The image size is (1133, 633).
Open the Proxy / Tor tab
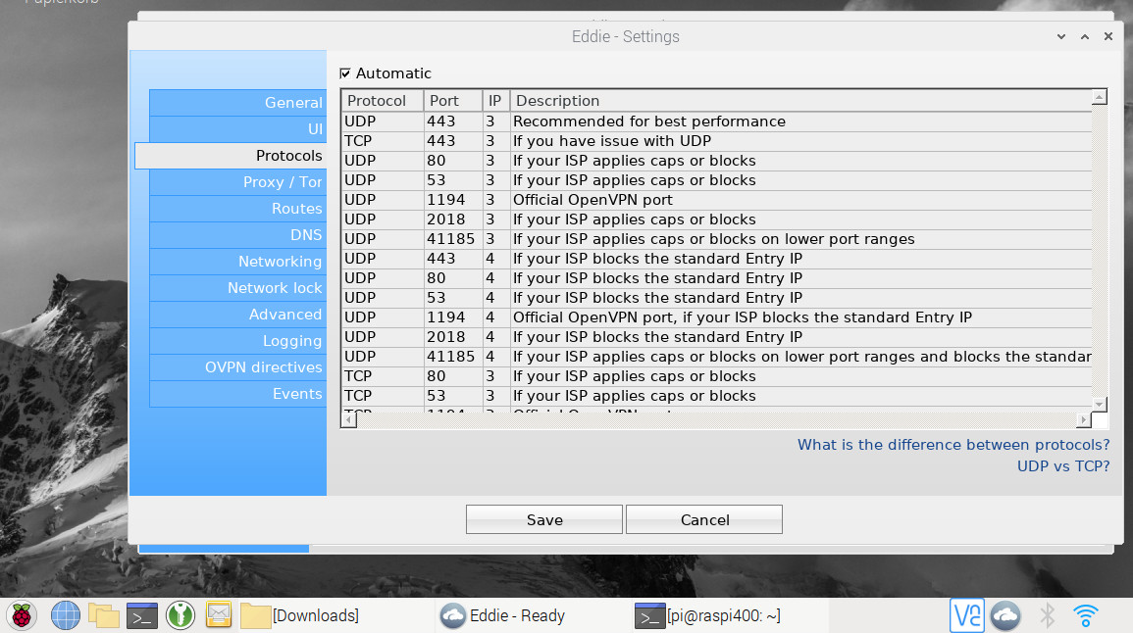tap(237, 182)
